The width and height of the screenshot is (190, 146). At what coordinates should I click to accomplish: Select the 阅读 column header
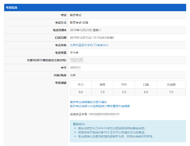point(102,84)
